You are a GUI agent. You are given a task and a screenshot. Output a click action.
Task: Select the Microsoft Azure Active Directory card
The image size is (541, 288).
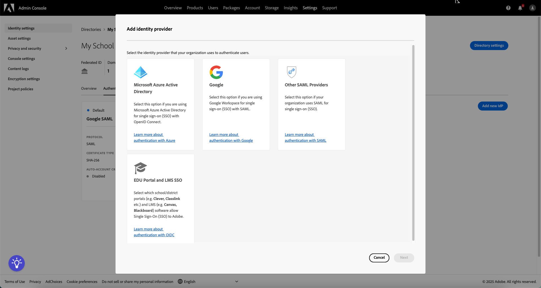161,104
